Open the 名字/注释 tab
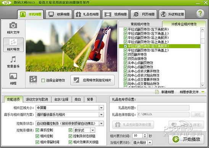Image resolution: width=209 pixels, height=148 pixels. (61, 99)
